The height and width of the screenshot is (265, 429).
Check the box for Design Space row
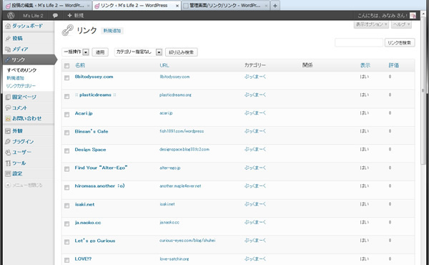click(66, 151)
